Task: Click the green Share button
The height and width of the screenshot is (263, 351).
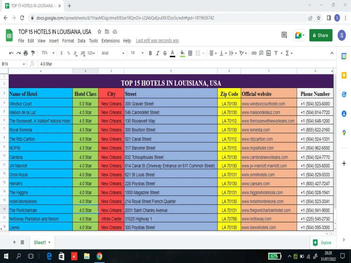Action: coord(321,35)
